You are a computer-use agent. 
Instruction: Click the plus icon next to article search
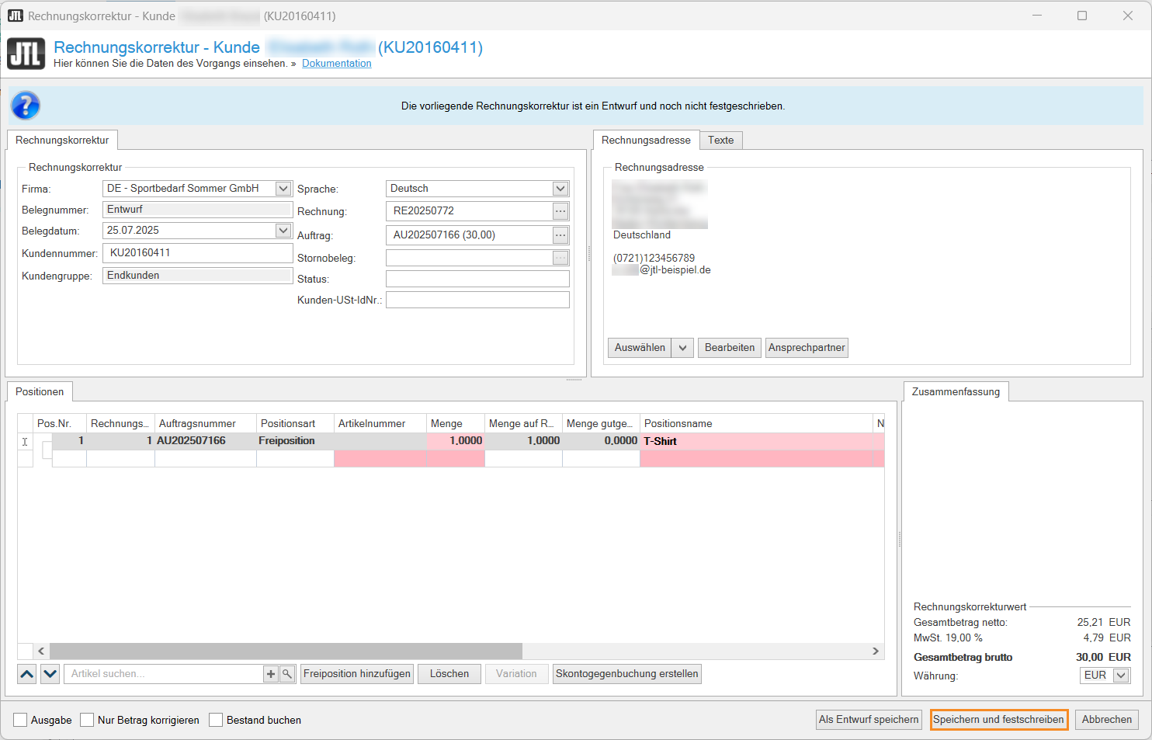(x=271, y=674)
